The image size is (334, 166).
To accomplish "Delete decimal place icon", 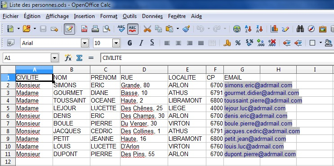I will [x=272, y=43].
